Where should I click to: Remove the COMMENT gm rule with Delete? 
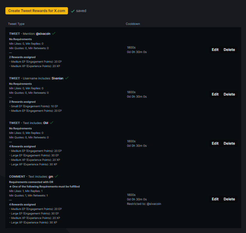coord(229,199)
